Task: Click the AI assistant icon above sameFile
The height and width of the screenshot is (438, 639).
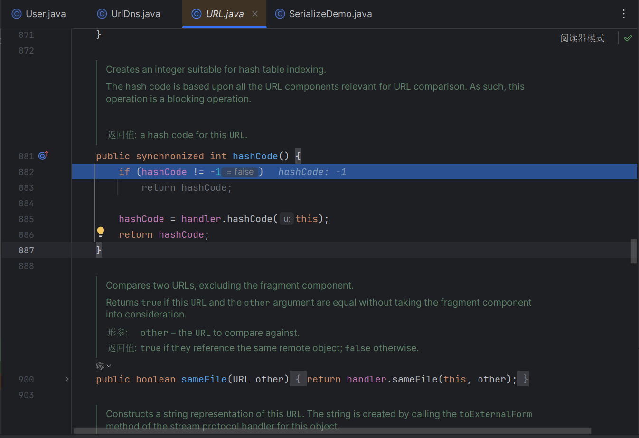Action: pos(100,366)
